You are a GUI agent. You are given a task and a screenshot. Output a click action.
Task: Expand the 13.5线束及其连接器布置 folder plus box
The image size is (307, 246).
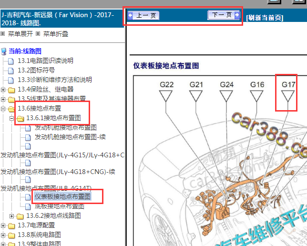(x=3, y=99)
